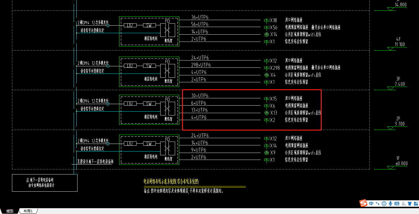
Task: Click the wifi point symbol beside X9
Action: (x=266, y=152)
